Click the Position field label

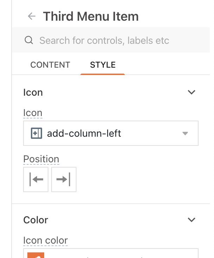pos(41,159)
